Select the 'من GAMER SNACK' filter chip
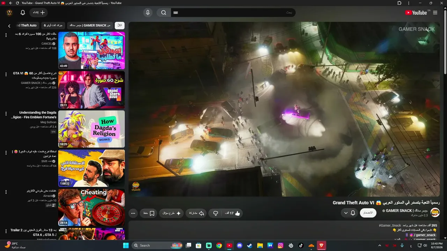This screenshot has height=251, width=447. tap(90, 25)
